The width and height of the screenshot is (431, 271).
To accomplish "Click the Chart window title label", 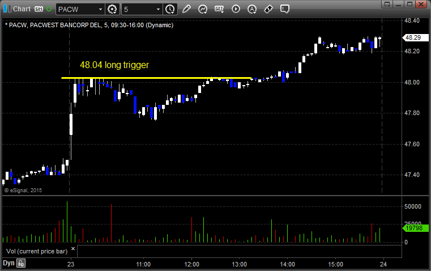I will 22,9.
